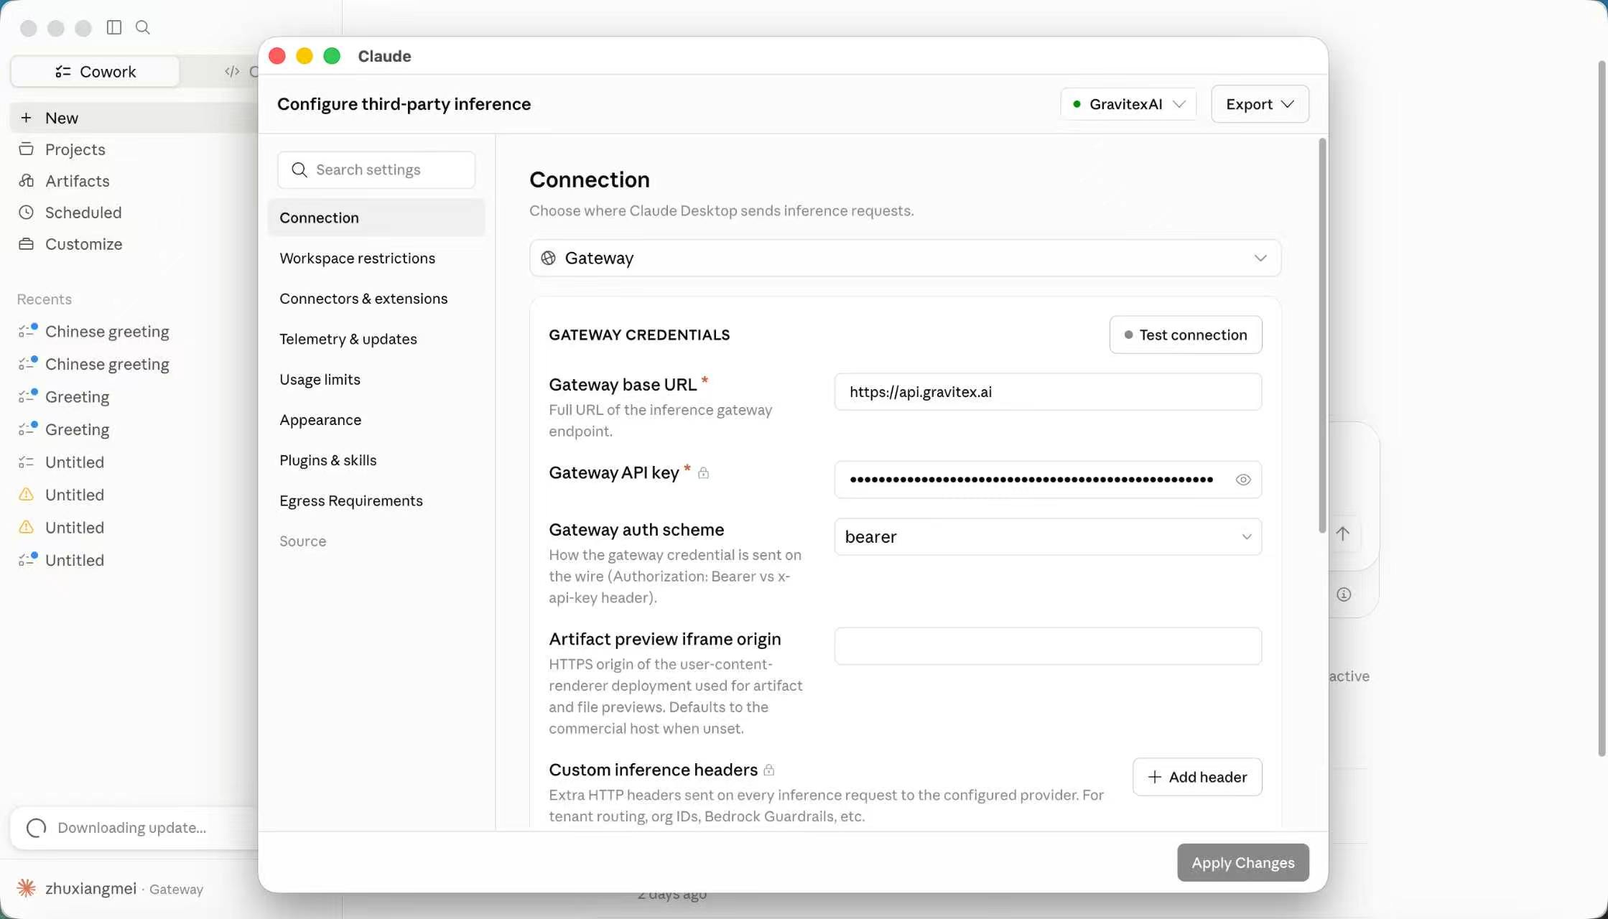Click the up-arrow button in the background window
Image resolution: width=1608 pixels, height=919 pixels.
tap(1343, 533)
